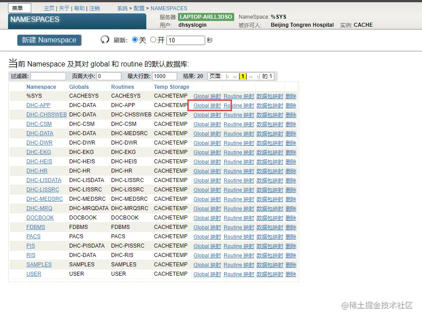Click NAMESPACES breadcrumb link

click(x=169, y=8)
